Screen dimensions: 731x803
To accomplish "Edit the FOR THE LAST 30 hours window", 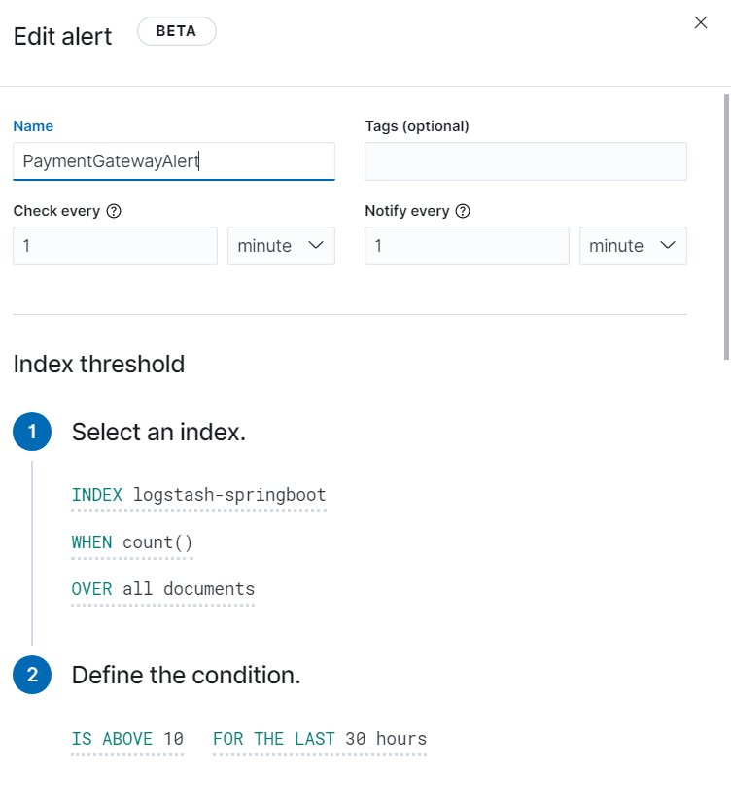I will tap(319, 739).
